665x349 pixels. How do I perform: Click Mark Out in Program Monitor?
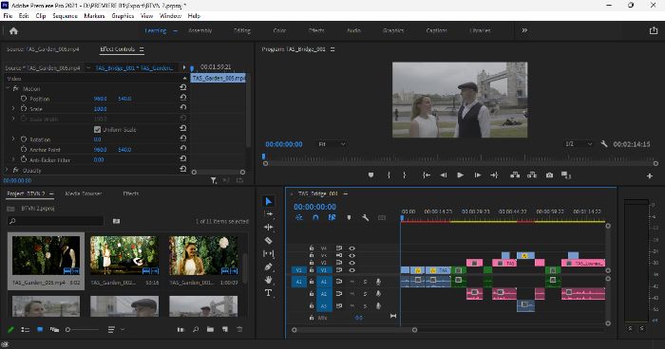[x=404, y=174]
